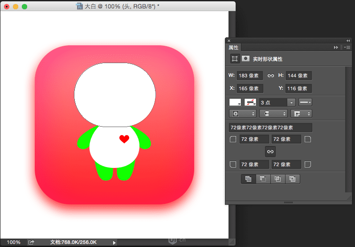Viewport: 355px width, 247px height.
Task: Select the Intersect Shape Areas operation
Action: click(277, 179)
